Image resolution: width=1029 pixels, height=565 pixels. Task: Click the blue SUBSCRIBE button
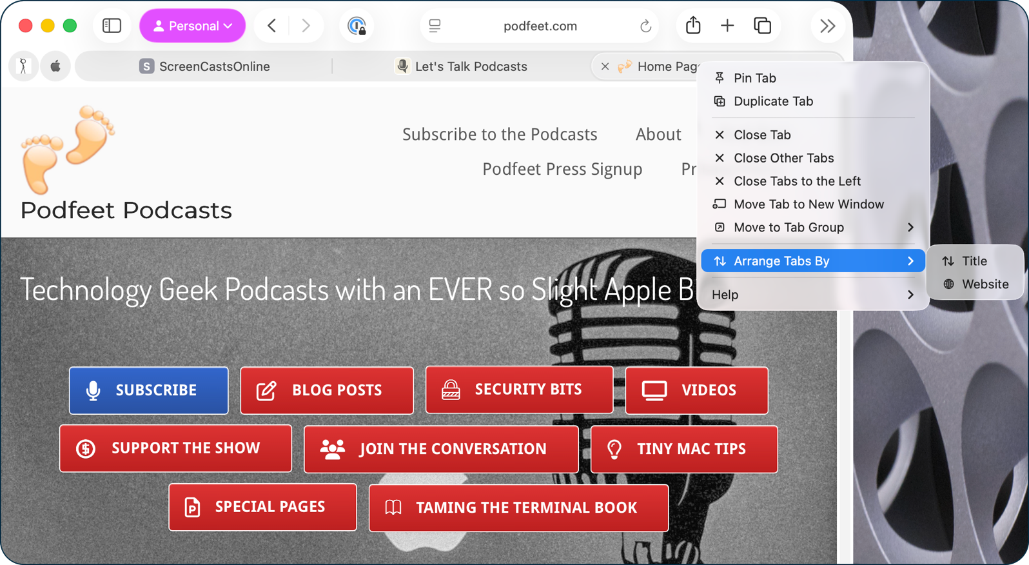point(148,390)
